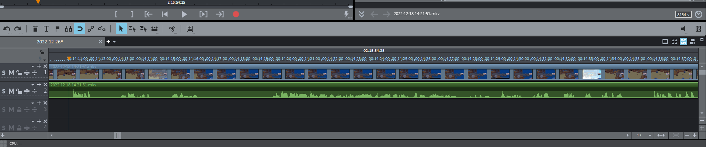The height and width of the screenshot is (147, 706).
Task: Toggle the magnet snapping button
Action: click(80, 29)
